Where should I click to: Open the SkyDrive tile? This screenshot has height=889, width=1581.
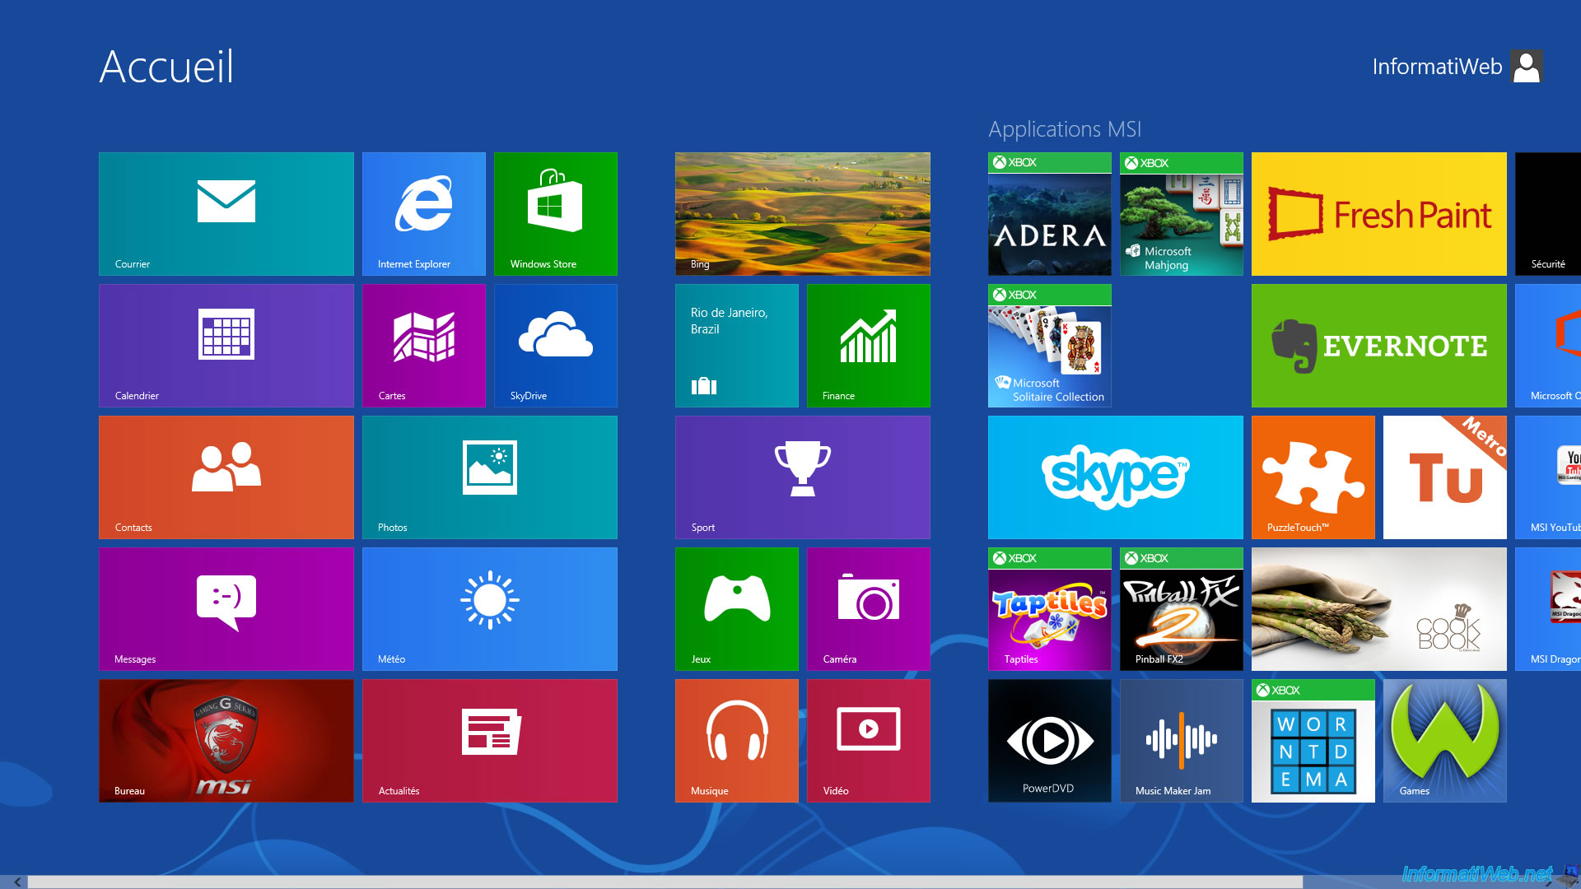pos(556,346)
